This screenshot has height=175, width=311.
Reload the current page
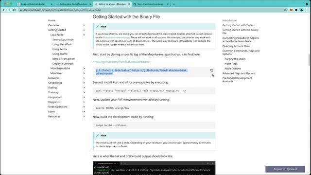pyautogui.click(x=14, y=10)
